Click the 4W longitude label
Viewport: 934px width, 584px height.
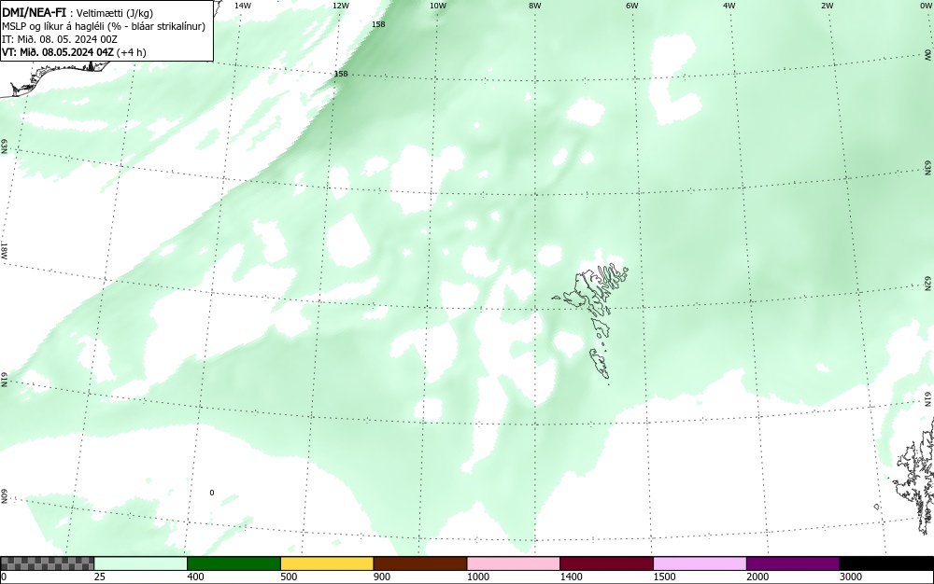click(x=729, y=6)
